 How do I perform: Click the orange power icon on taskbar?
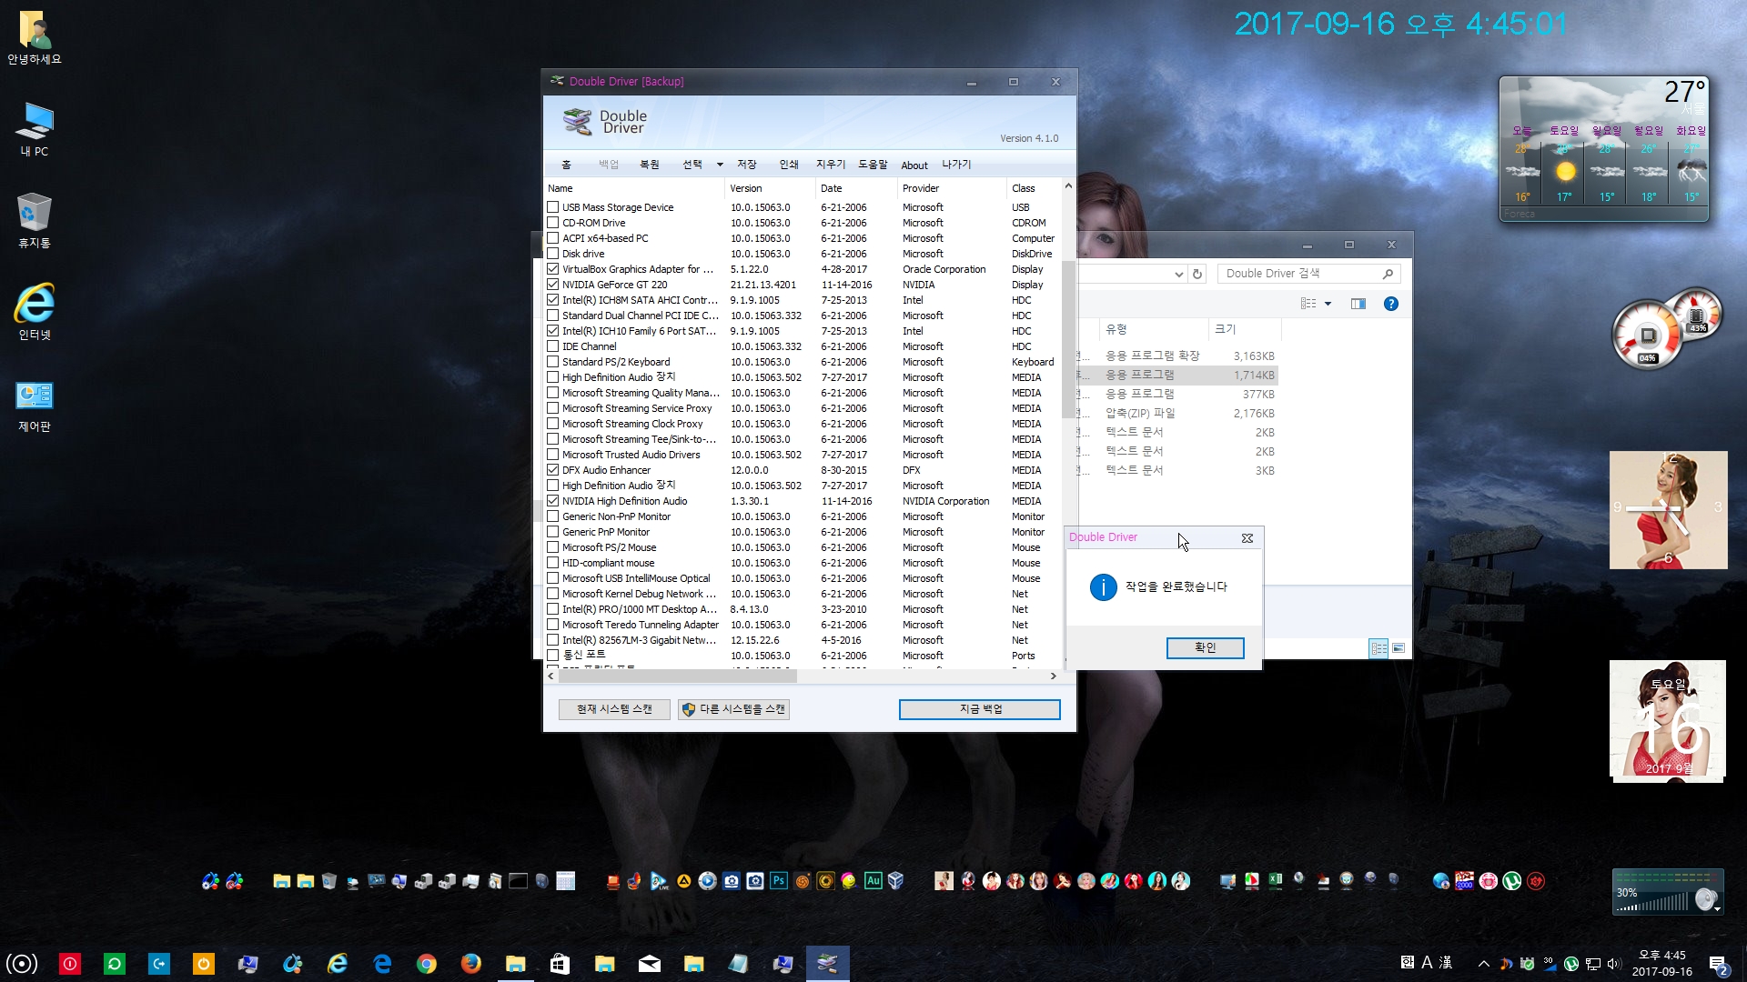click(204, 964)
